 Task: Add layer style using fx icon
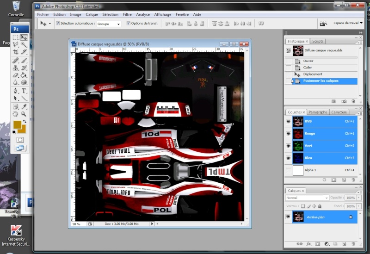point(308,244)
